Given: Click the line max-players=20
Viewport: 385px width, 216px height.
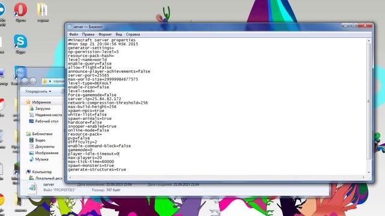Looking at the screenshot, I should [x=85, y=158].
